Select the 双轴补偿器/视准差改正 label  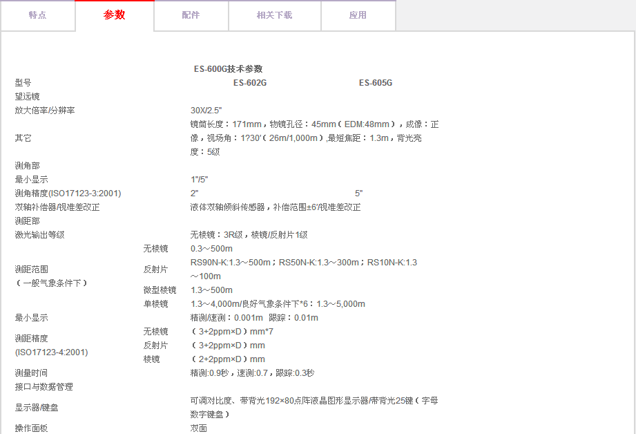point(57,207)
